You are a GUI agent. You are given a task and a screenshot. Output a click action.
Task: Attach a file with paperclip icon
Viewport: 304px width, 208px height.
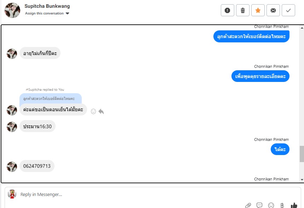[248, 205]
